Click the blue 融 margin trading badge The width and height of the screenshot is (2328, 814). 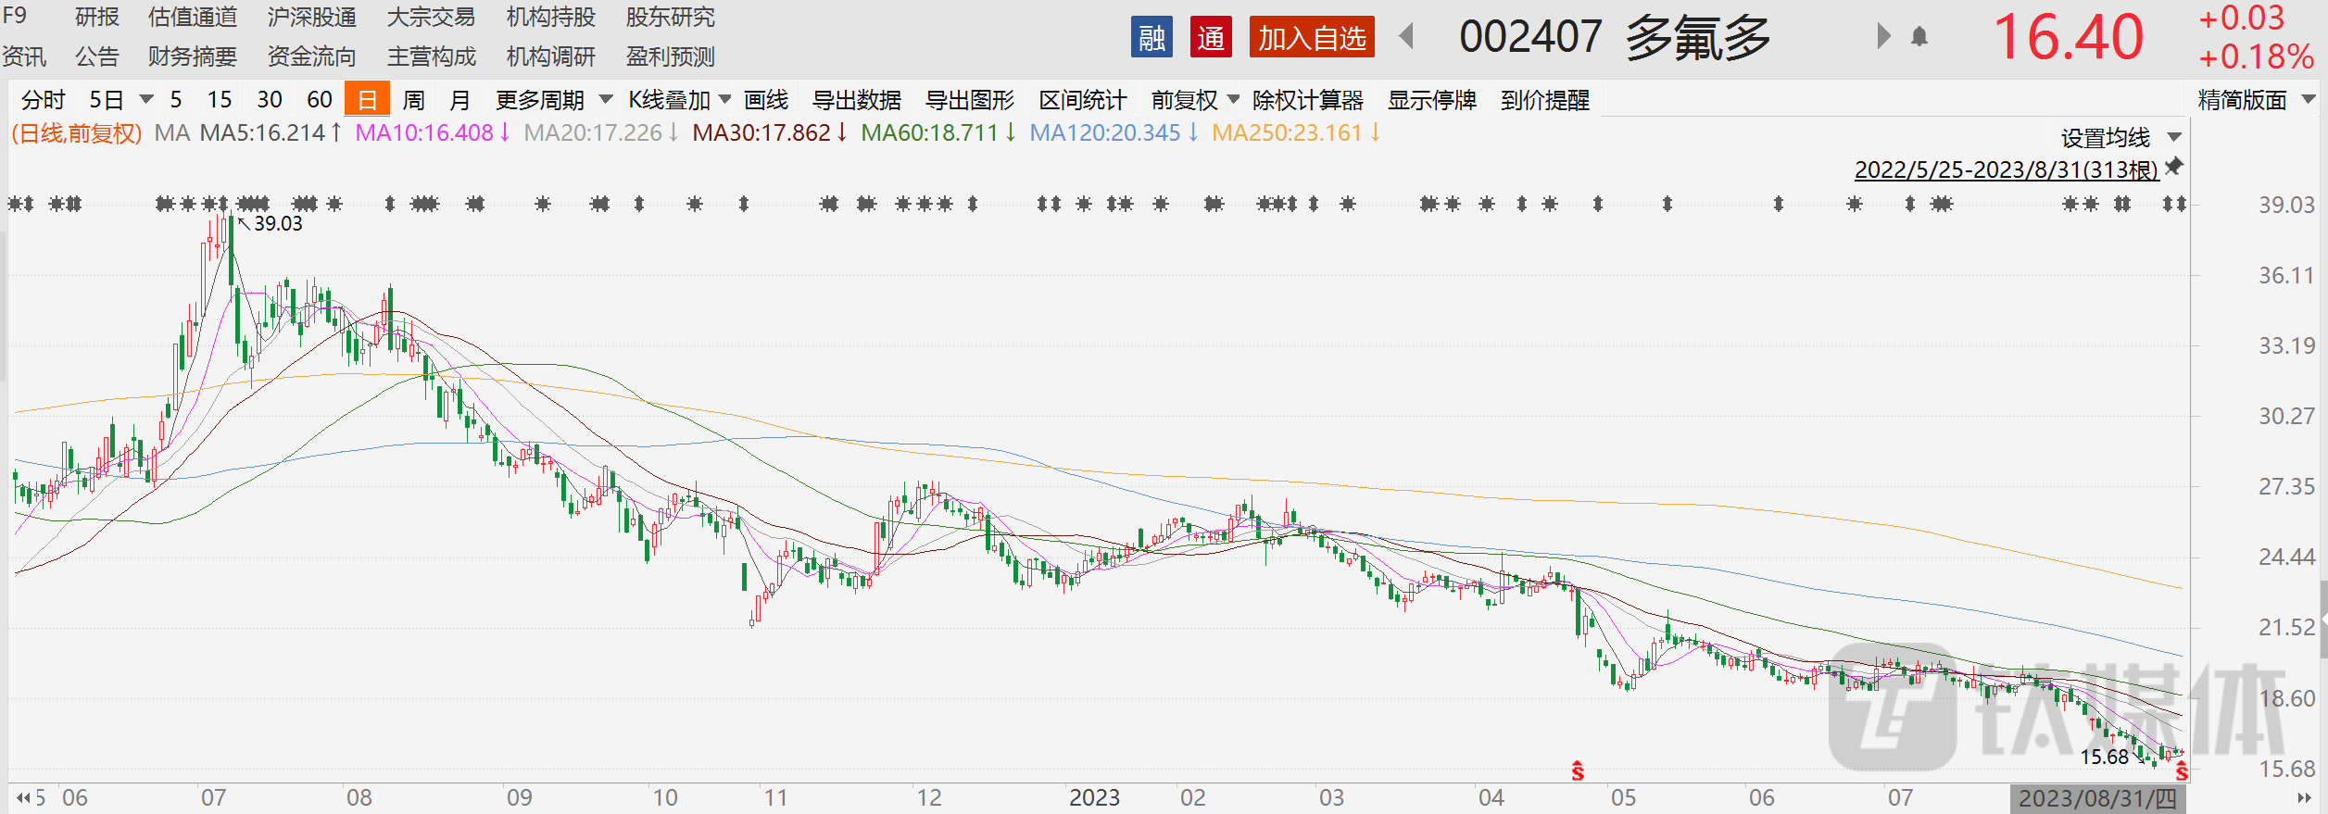(x=1151, y=38)
